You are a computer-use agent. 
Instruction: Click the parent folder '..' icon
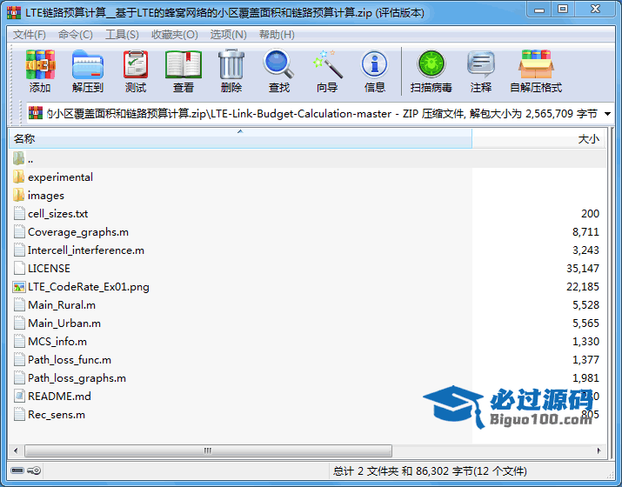tap(18, 158)
